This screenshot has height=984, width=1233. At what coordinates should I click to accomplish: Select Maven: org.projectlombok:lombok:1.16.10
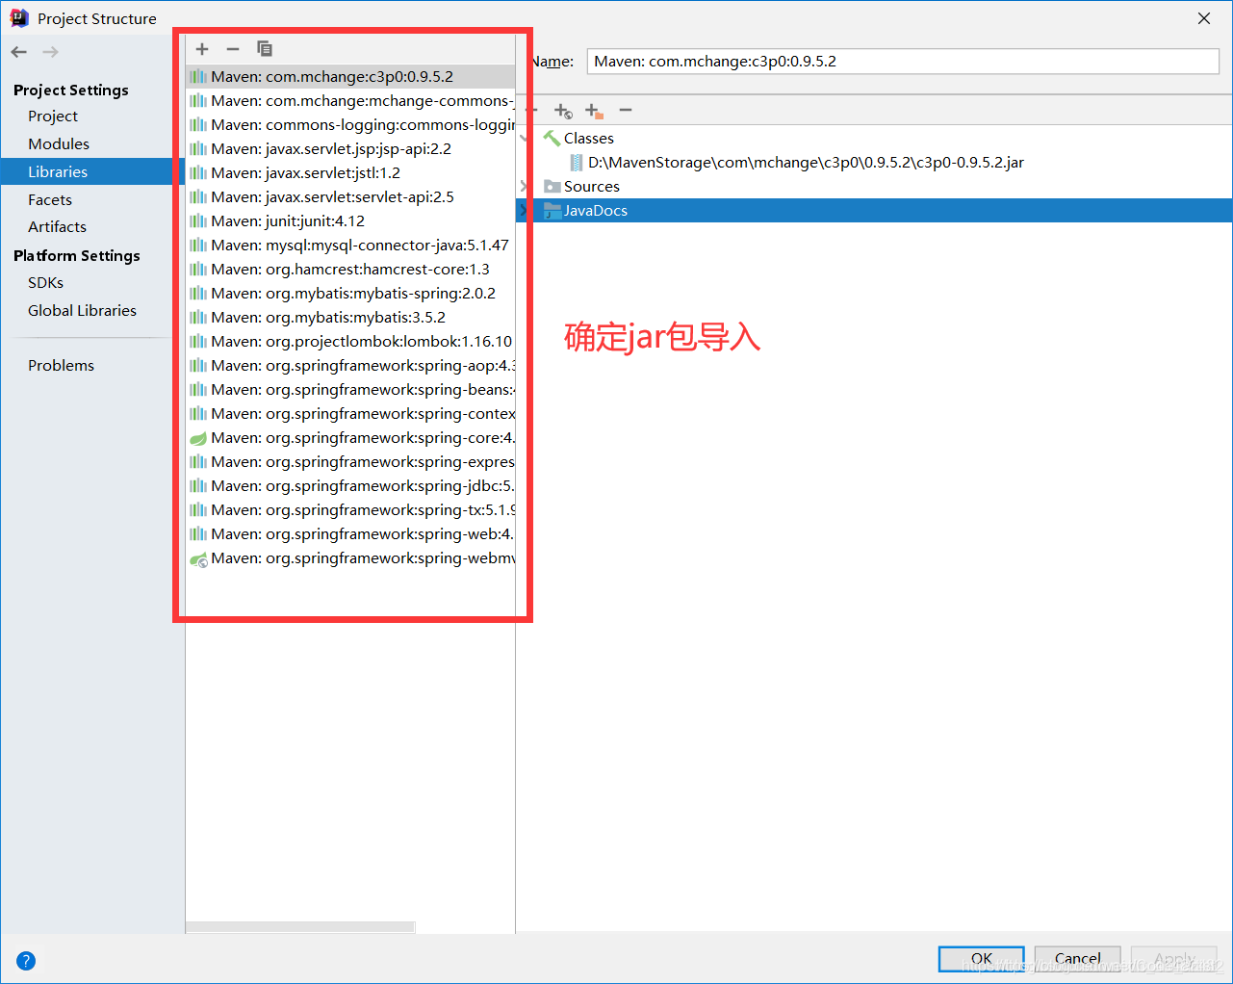pos(350,342)
